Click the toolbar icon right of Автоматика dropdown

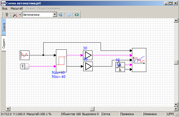coord(61,15)
